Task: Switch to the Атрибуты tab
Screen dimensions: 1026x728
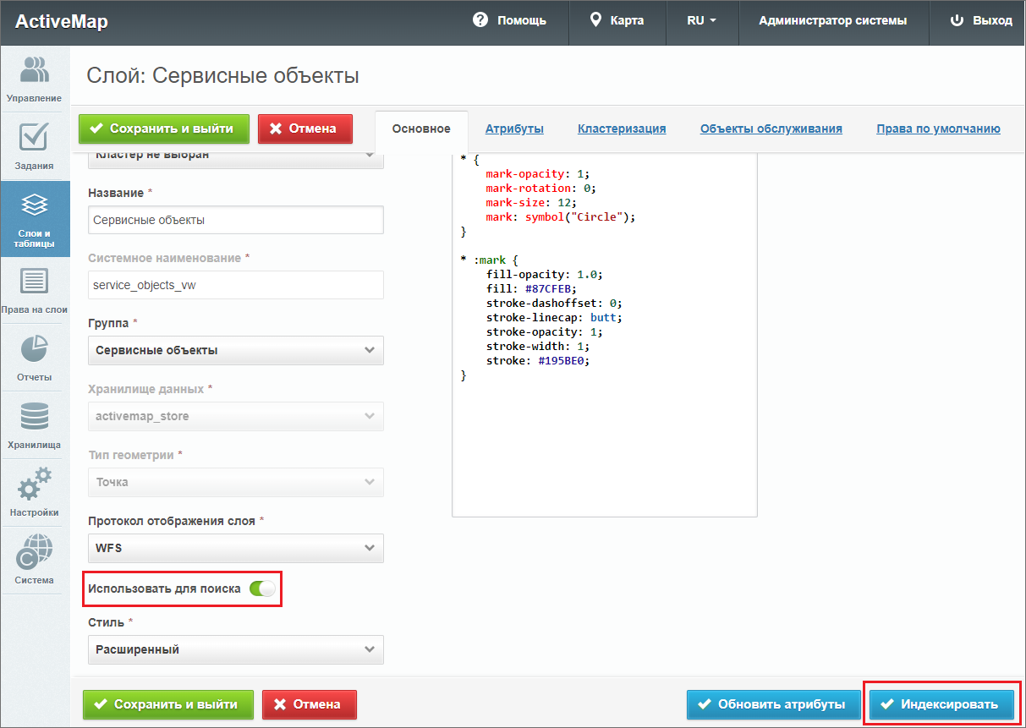Action: tap(514, 129)
